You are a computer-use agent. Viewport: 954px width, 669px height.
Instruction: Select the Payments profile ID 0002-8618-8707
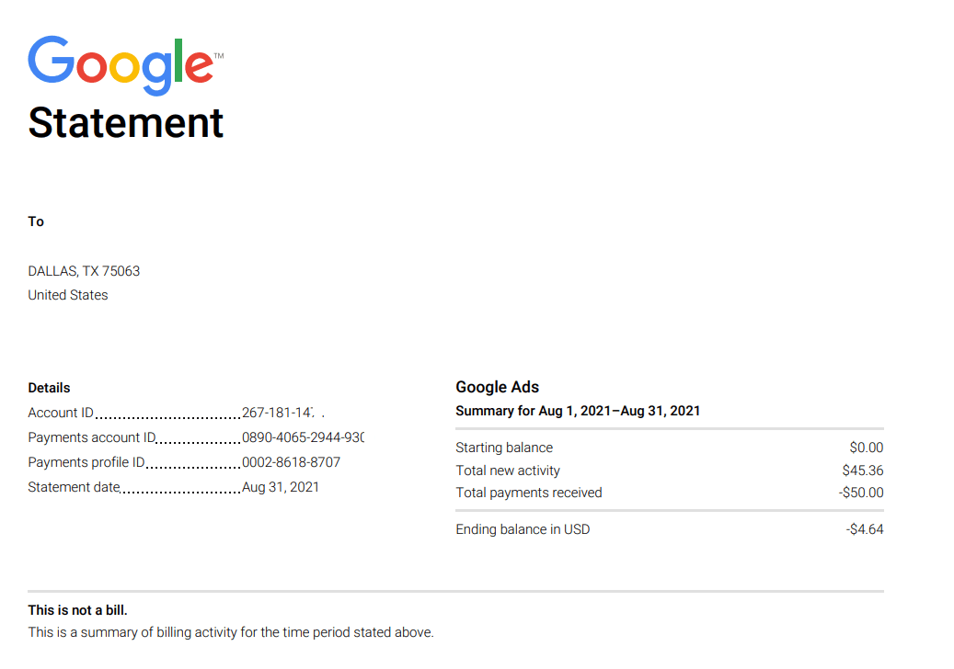(x=290, y=461)
